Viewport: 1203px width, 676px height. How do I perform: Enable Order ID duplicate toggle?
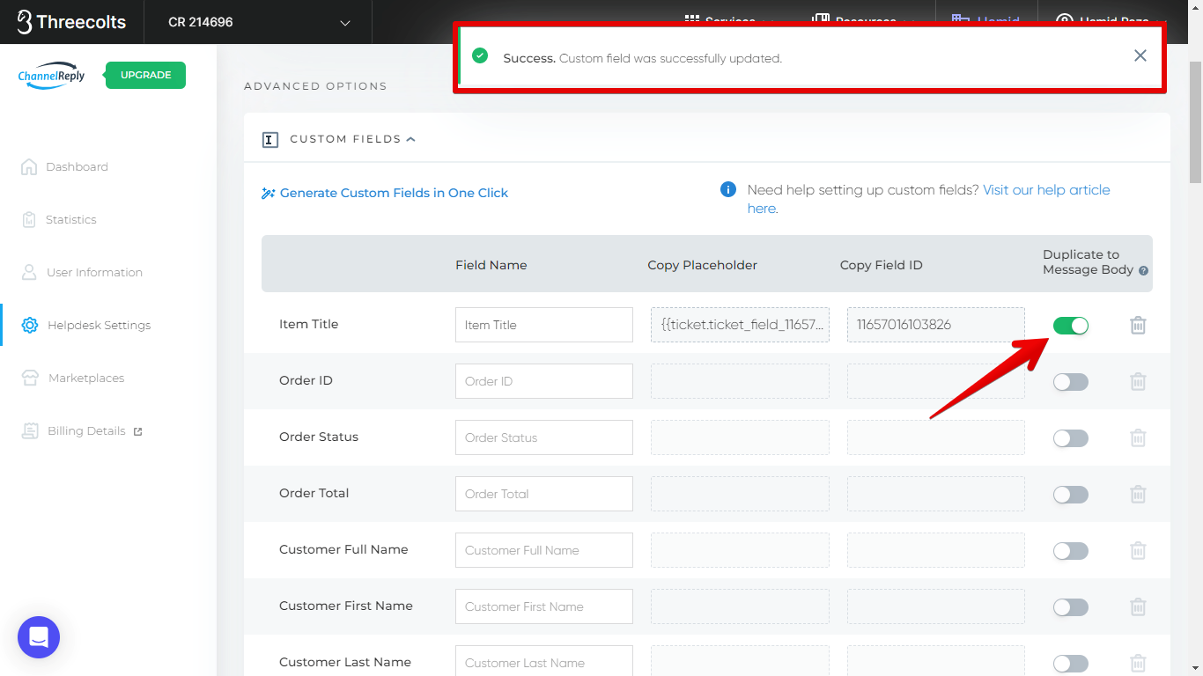[1071, 382]
